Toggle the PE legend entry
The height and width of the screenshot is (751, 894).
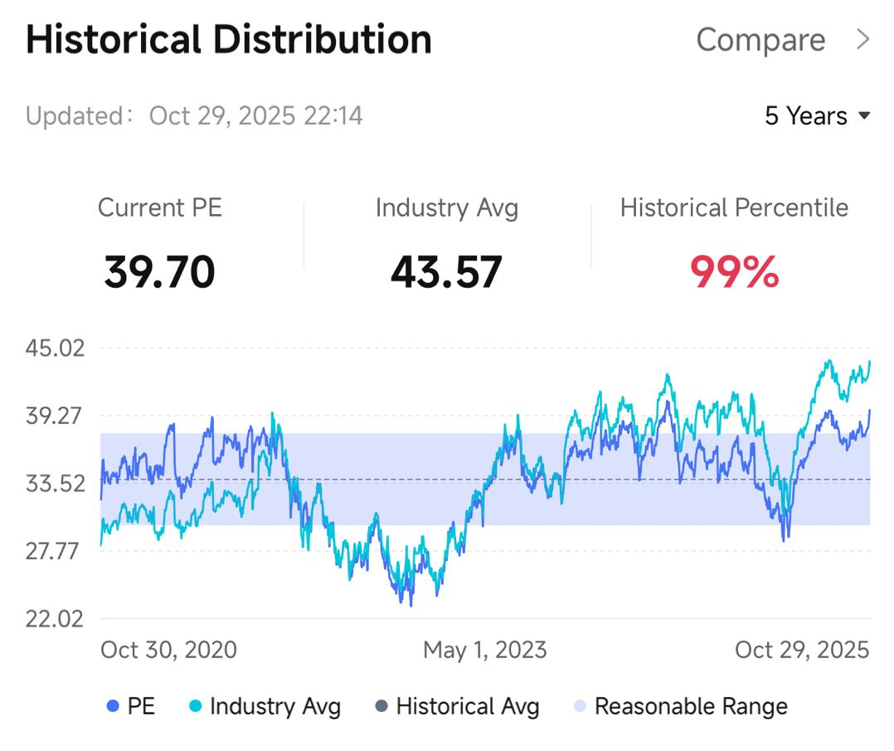coord(131,706)
